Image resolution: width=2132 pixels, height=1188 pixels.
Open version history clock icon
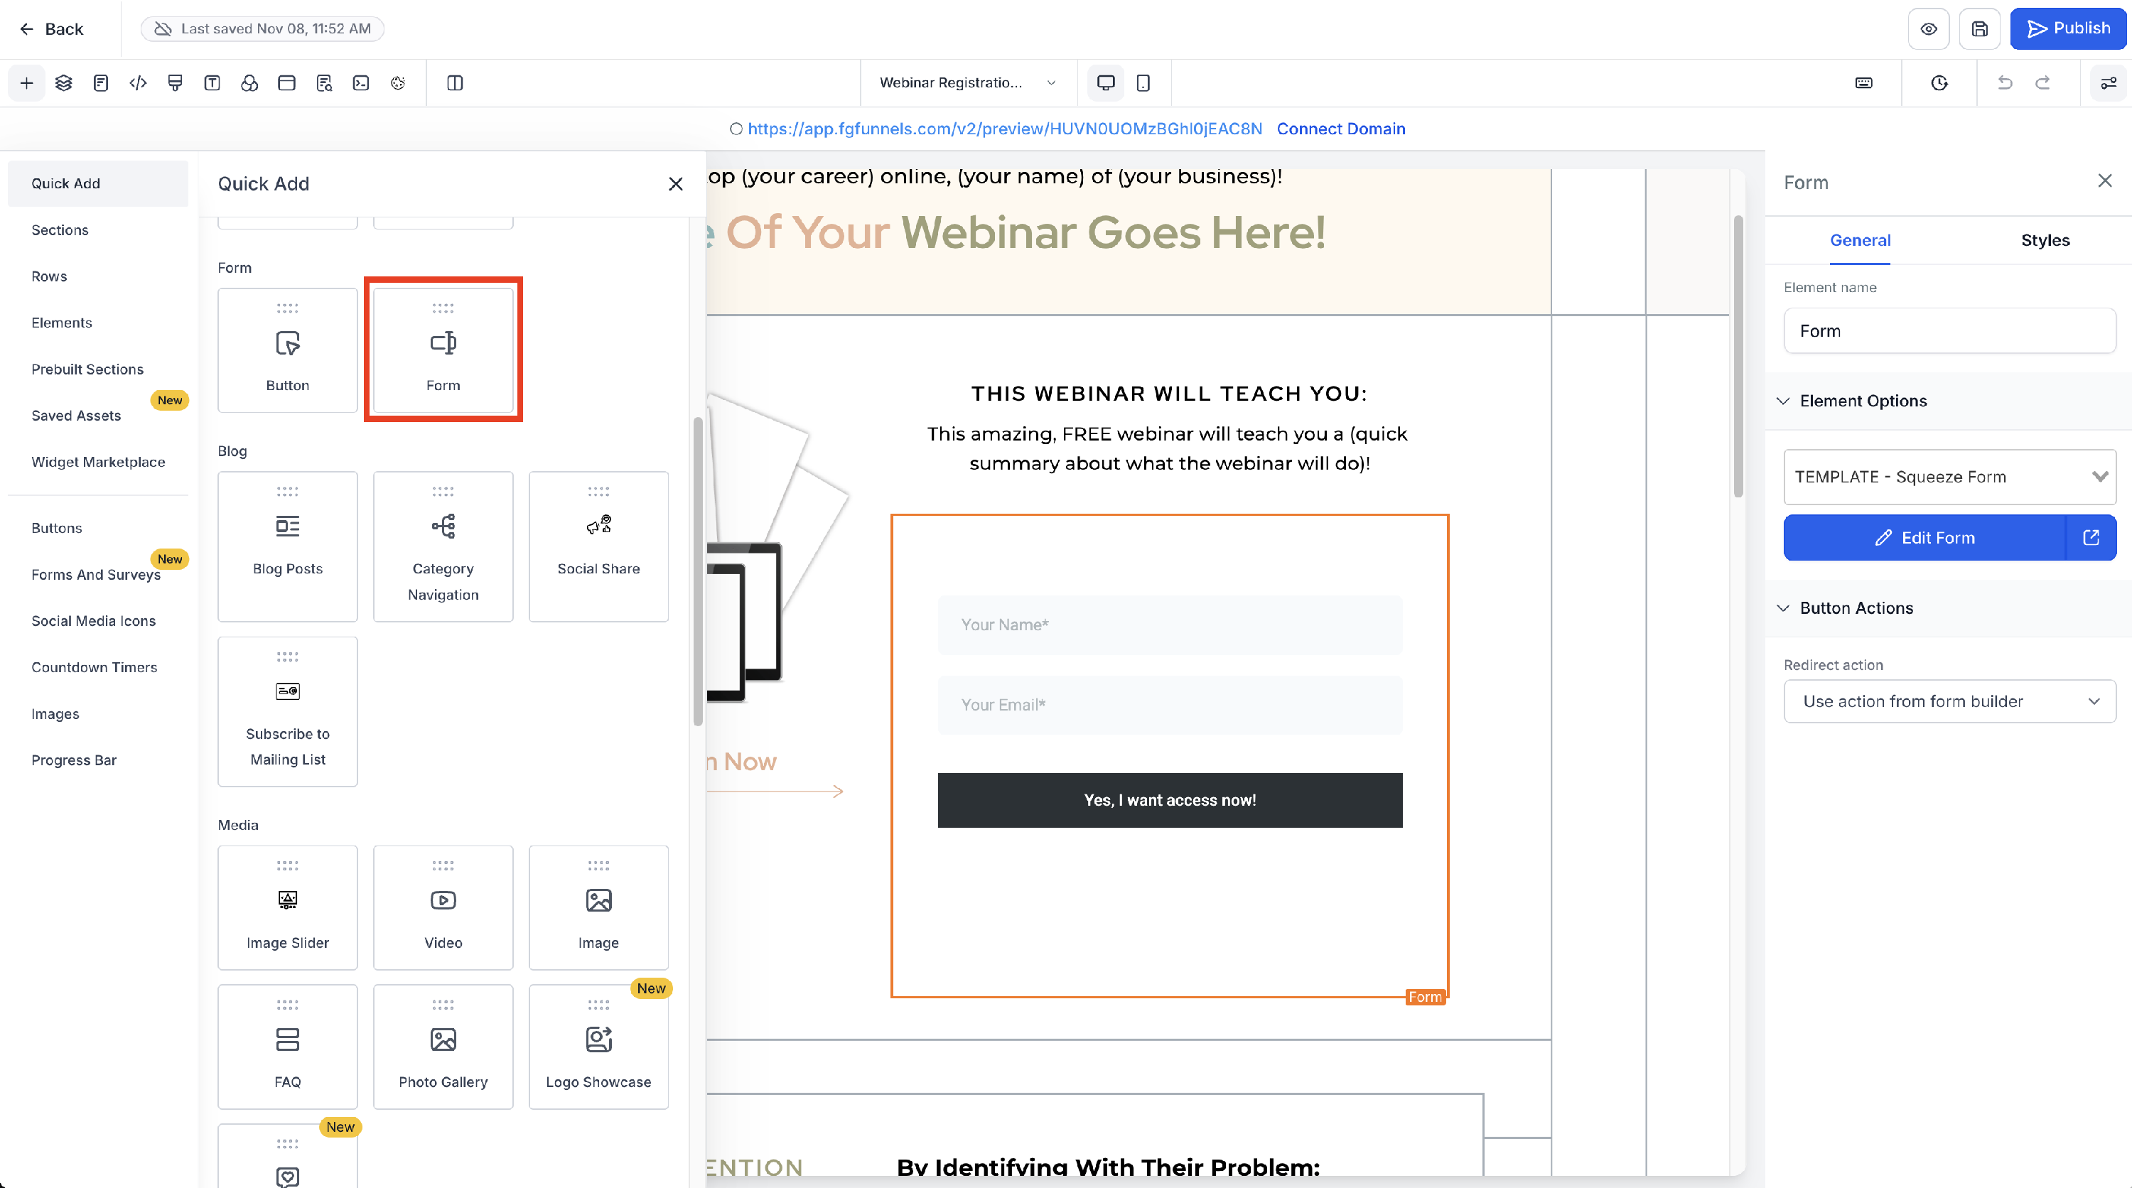coord(1938,82)
